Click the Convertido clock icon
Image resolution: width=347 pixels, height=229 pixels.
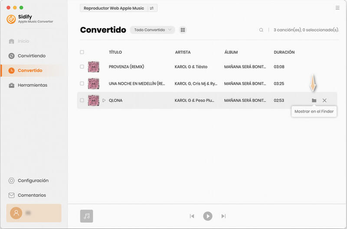(x=11, y=71)
